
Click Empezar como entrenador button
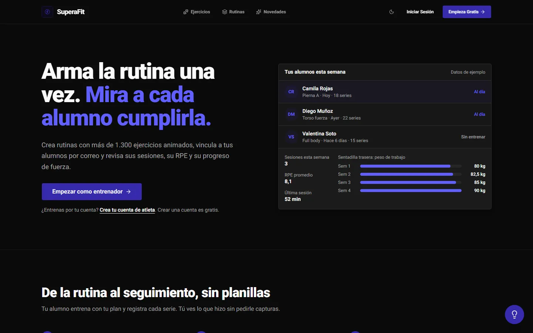point(92,192)
